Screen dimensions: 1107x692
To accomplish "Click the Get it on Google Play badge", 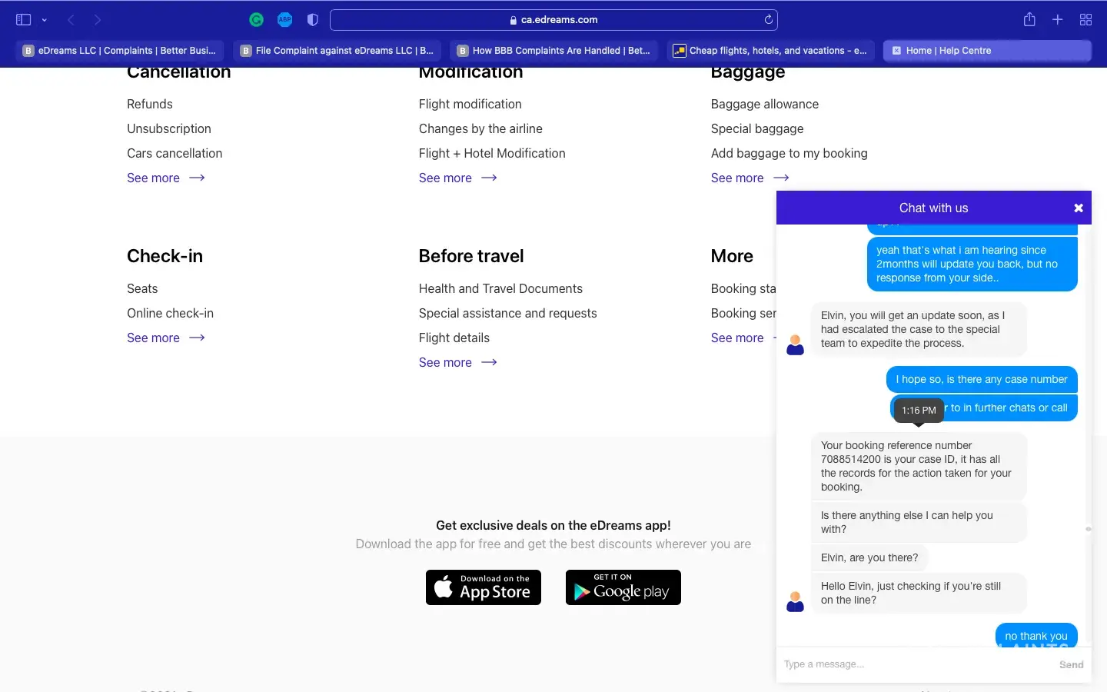I will pos(623,587).
